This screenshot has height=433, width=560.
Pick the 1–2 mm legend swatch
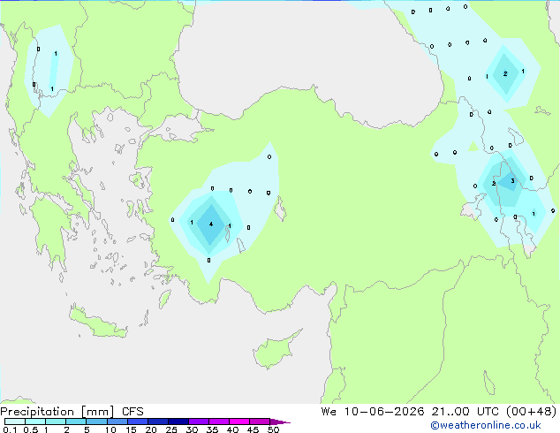[56, 422]
